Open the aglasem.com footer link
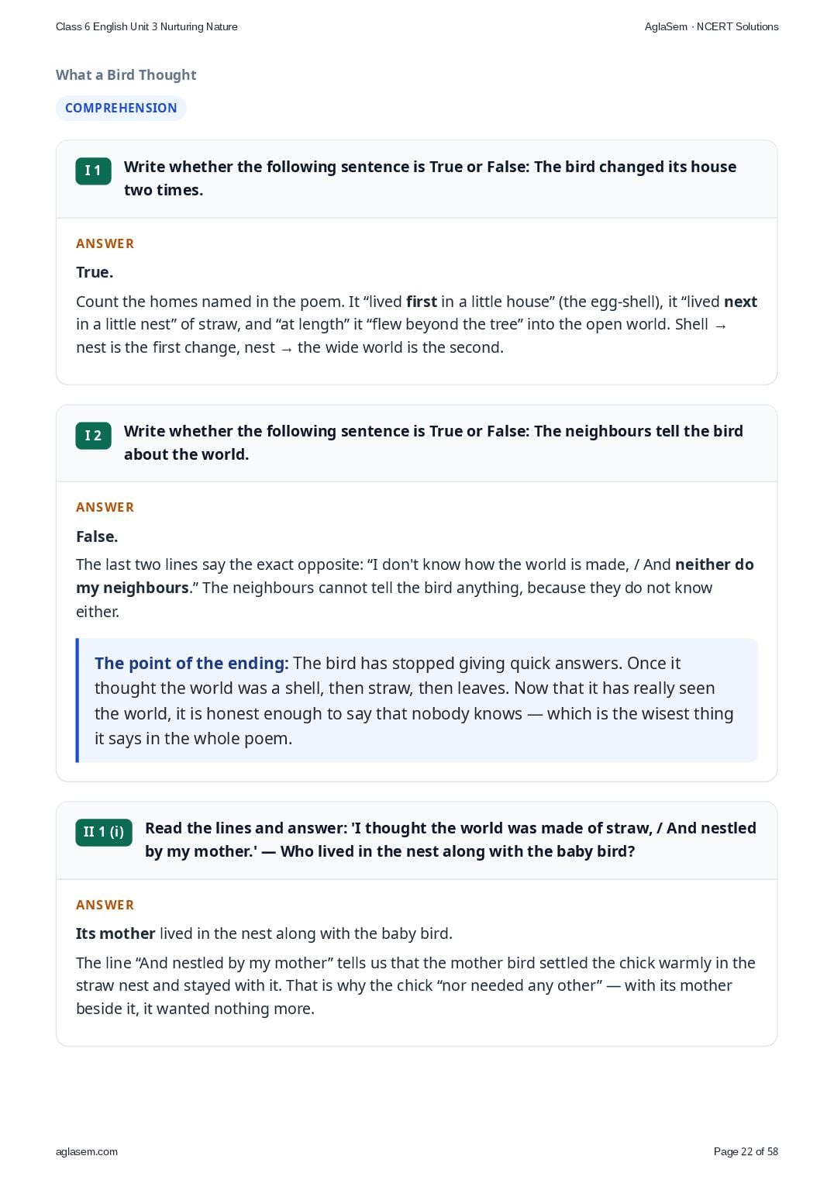Screen dimensions: 834x1180 tap(87, 1151)
